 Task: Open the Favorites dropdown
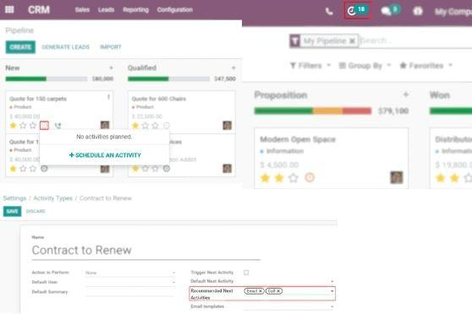point(425,66)
